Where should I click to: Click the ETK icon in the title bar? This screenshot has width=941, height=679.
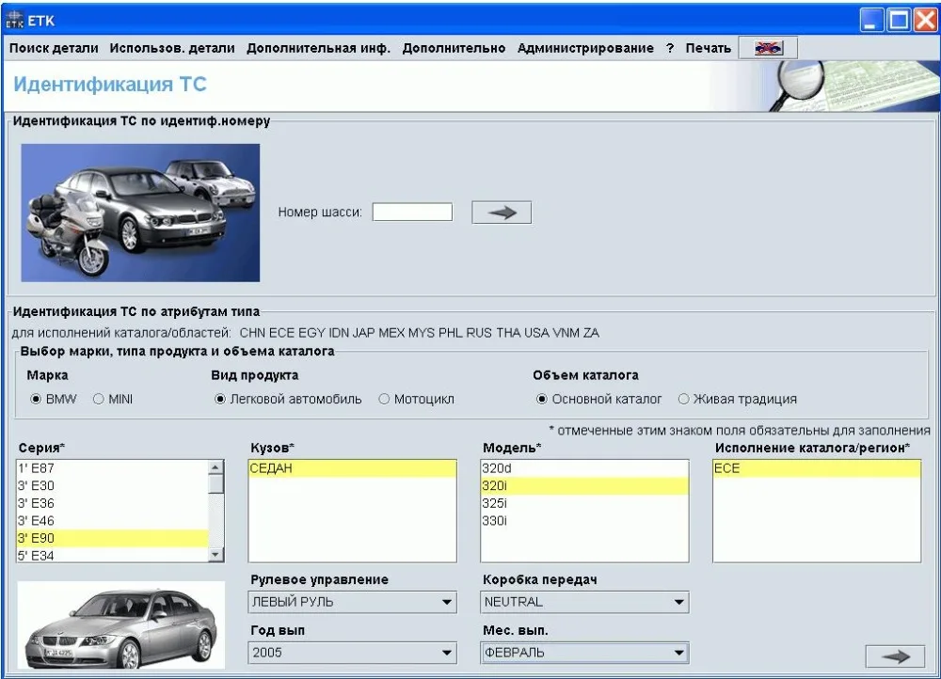(x=16, y=18)
